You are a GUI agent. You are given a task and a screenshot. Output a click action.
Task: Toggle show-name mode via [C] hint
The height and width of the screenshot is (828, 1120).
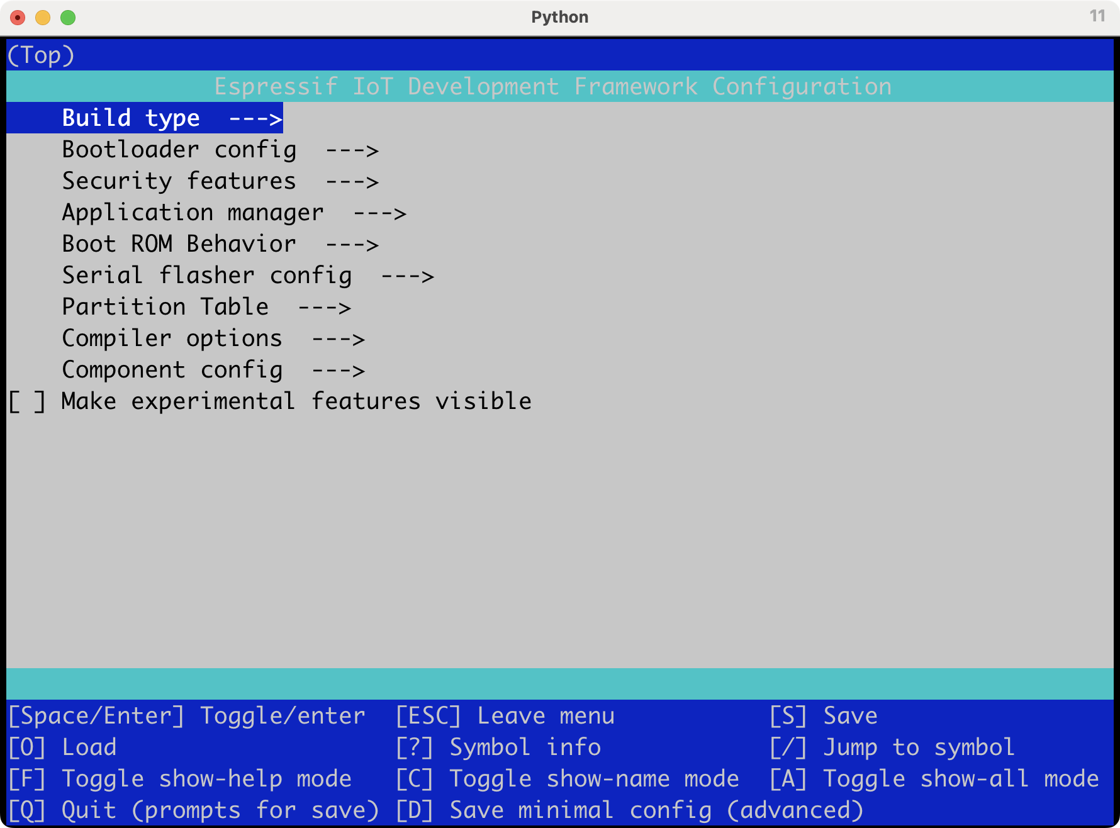pos(568,779)
